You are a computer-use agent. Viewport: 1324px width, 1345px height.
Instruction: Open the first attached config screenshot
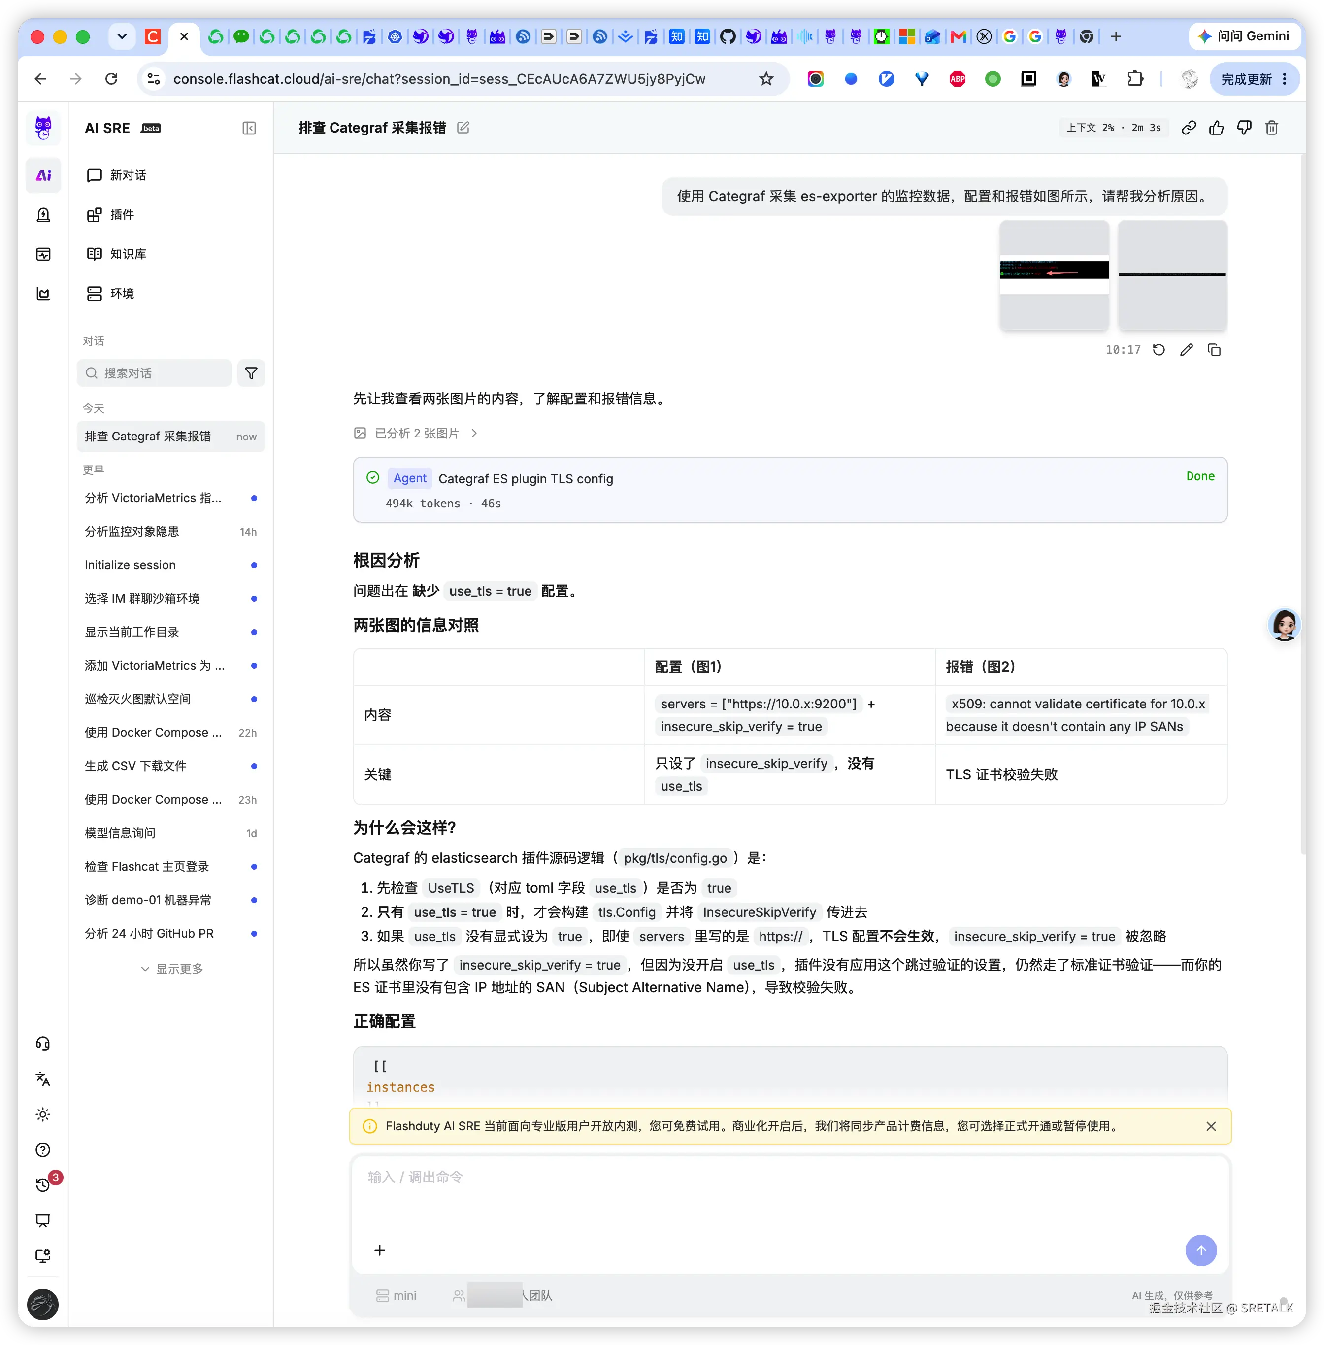pyautogui.click(x=1054, y=275)
